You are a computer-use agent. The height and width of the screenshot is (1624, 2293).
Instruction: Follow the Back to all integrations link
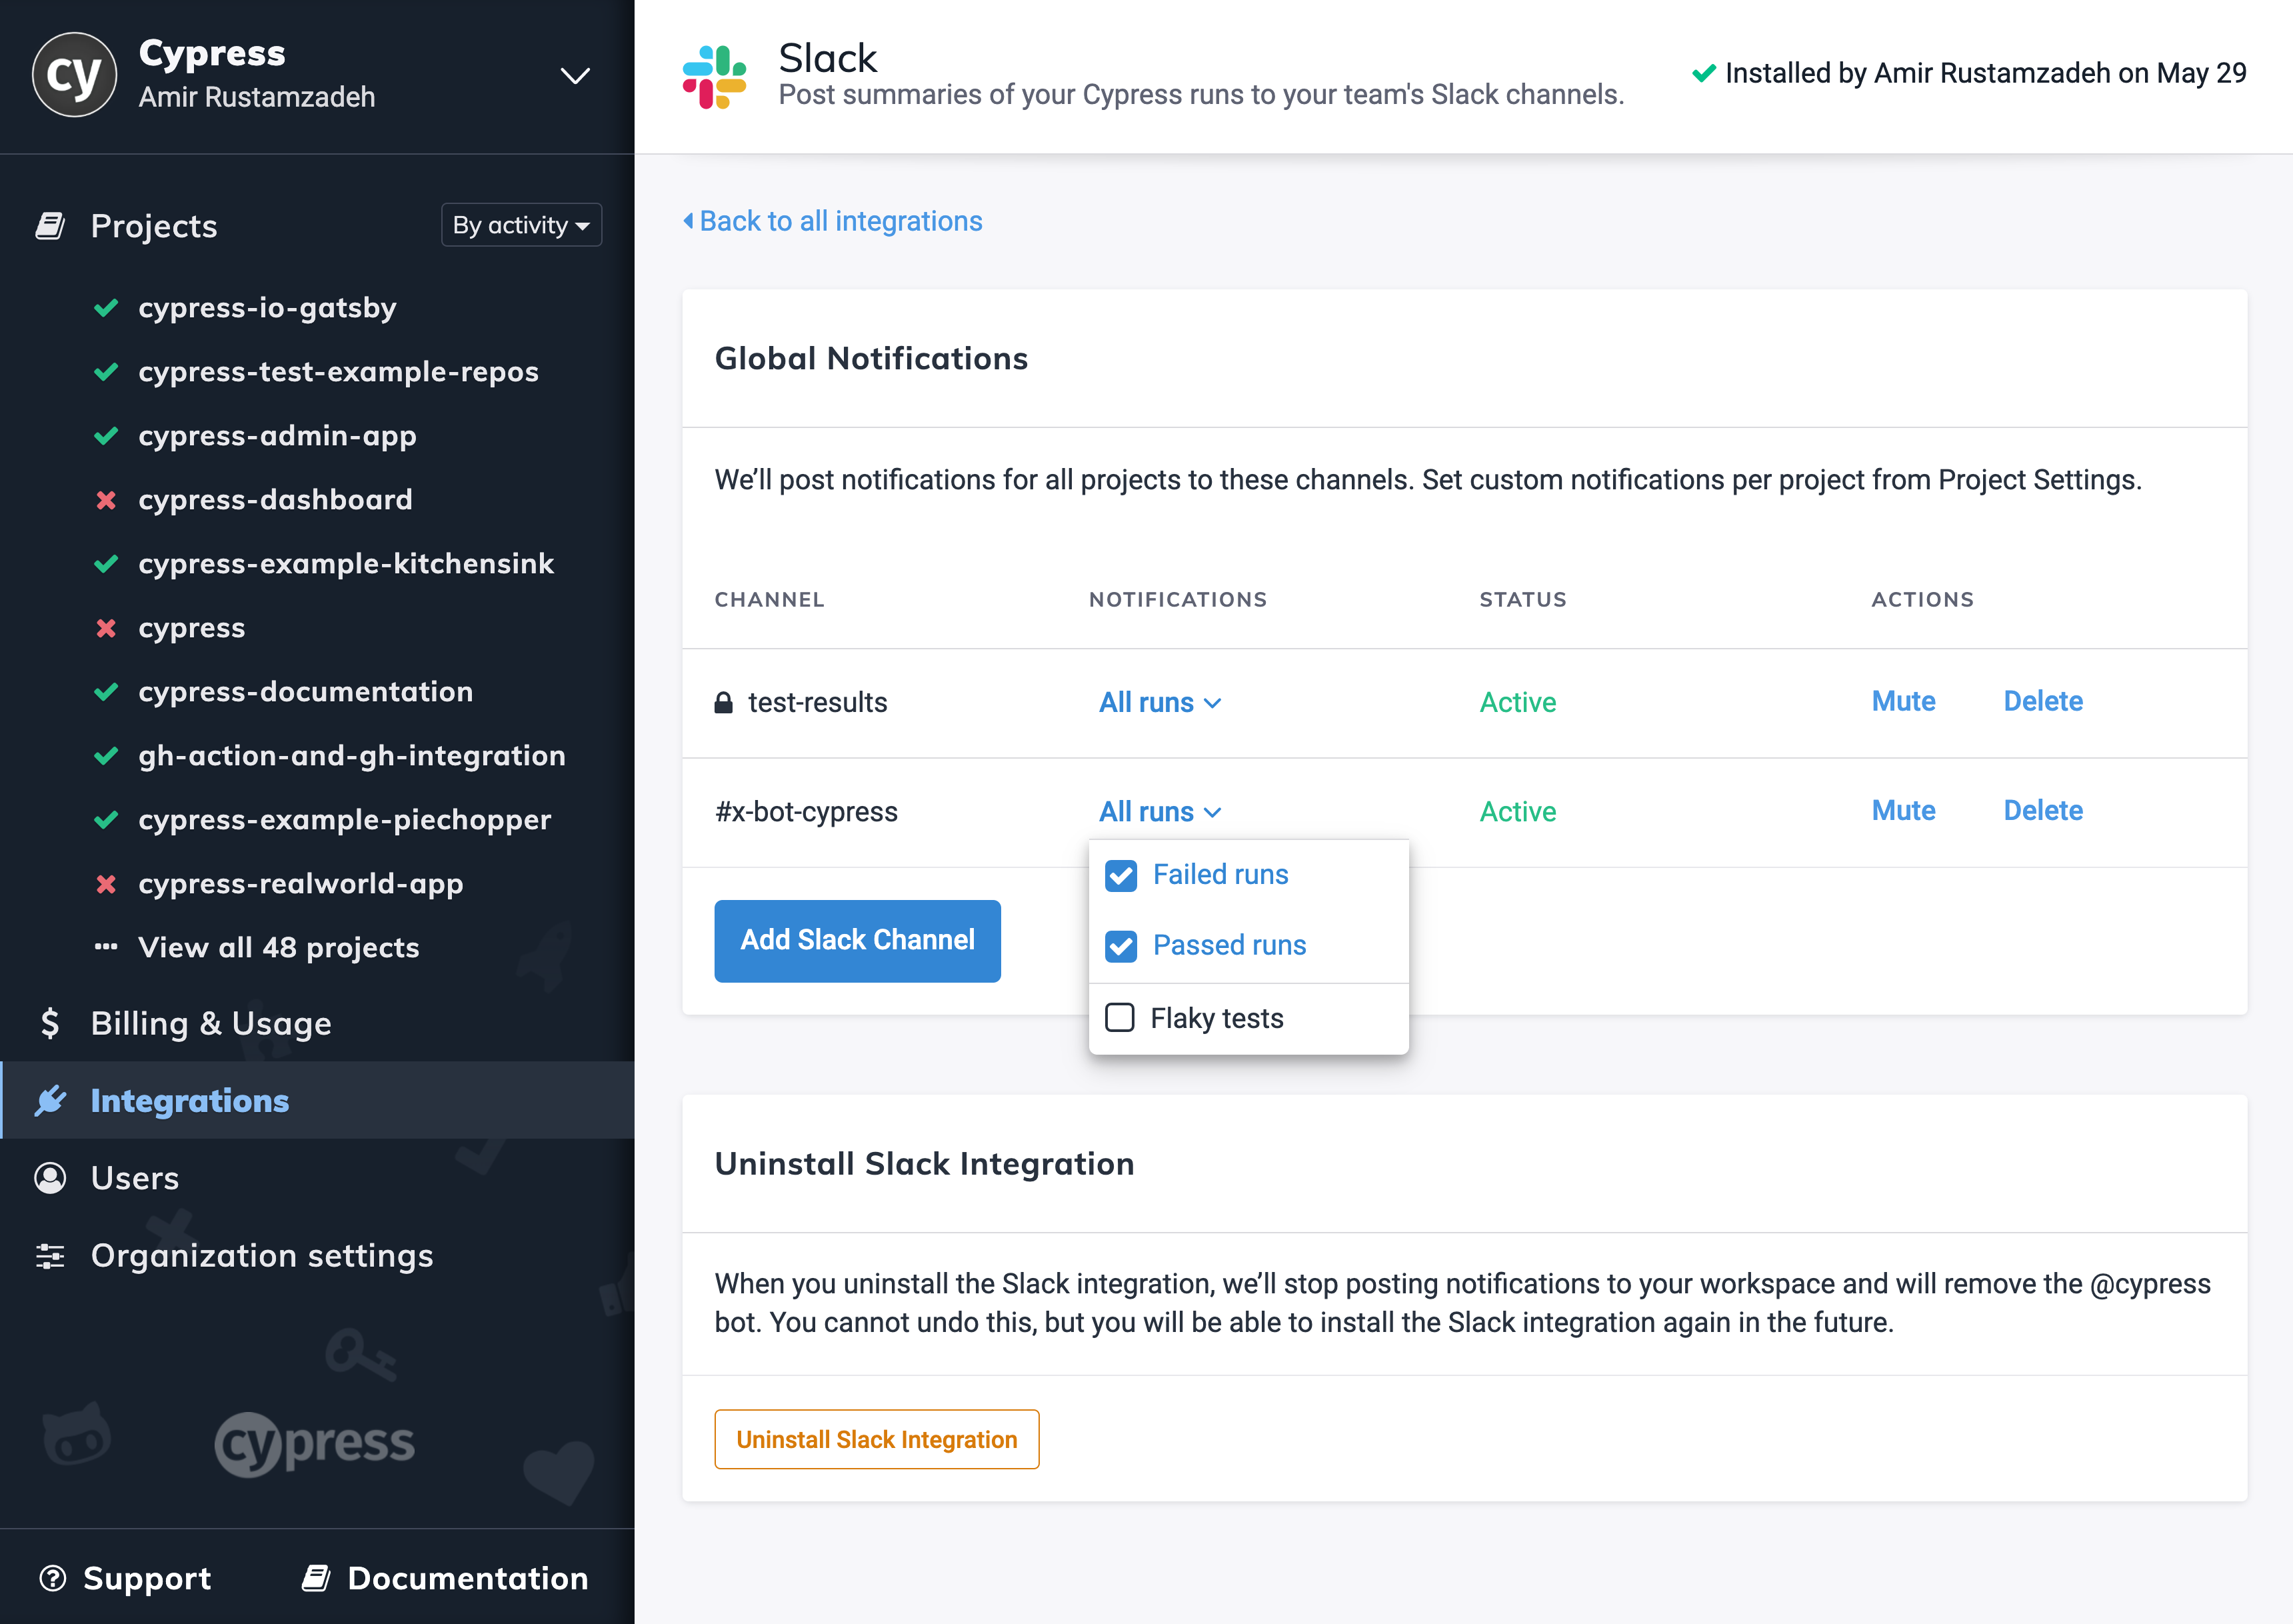(840, 220)
